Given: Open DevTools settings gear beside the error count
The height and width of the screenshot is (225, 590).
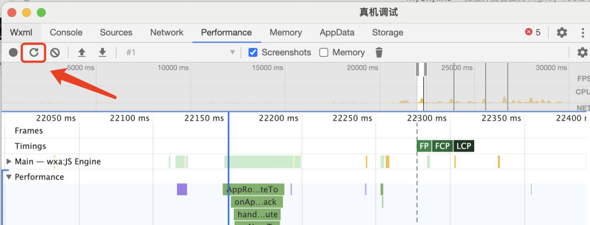Looking at the screenshot, I should [x=562, y=32].
